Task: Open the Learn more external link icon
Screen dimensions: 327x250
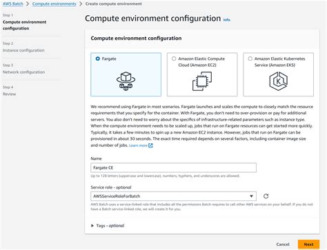Action: click(x=150, y=145)
